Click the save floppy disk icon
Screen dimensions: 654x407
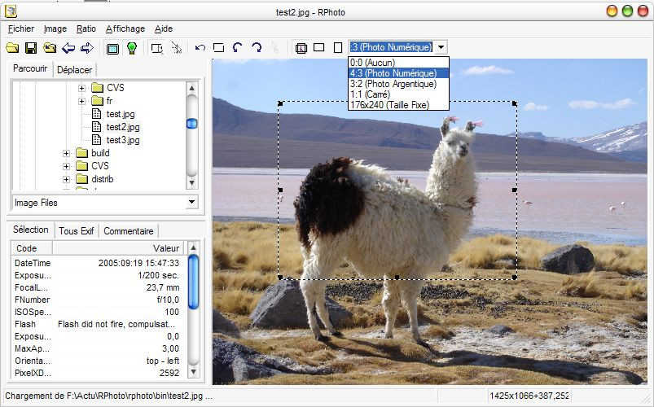[31, 48]
